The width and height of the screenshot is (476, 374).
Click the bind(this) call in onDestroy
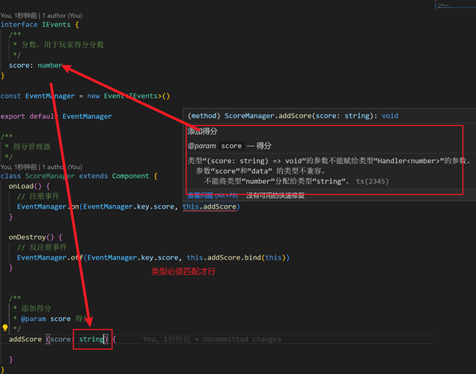265,257
